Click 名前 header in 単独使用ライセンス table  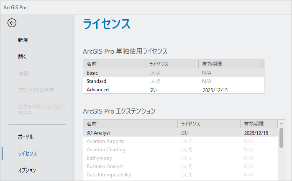coord(114,64)
